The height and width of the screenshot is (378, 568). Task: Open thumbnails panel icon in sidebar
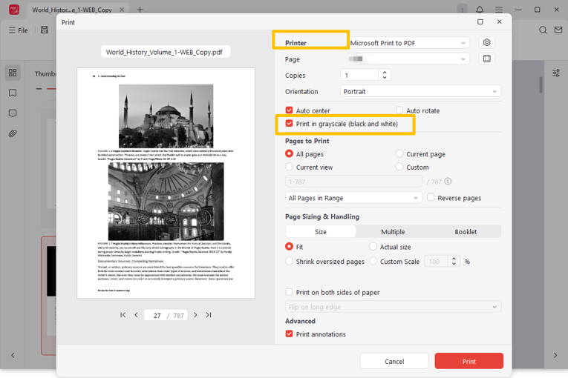13,73
